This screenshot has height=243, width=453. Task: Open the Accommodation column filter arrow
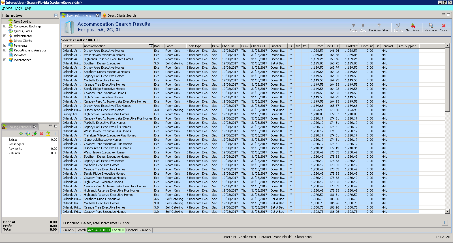pyautogui.click(x=151, y=46)
